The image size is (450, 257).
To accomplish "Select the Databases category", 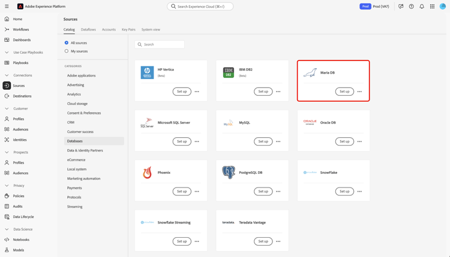I will click(94, 141).
